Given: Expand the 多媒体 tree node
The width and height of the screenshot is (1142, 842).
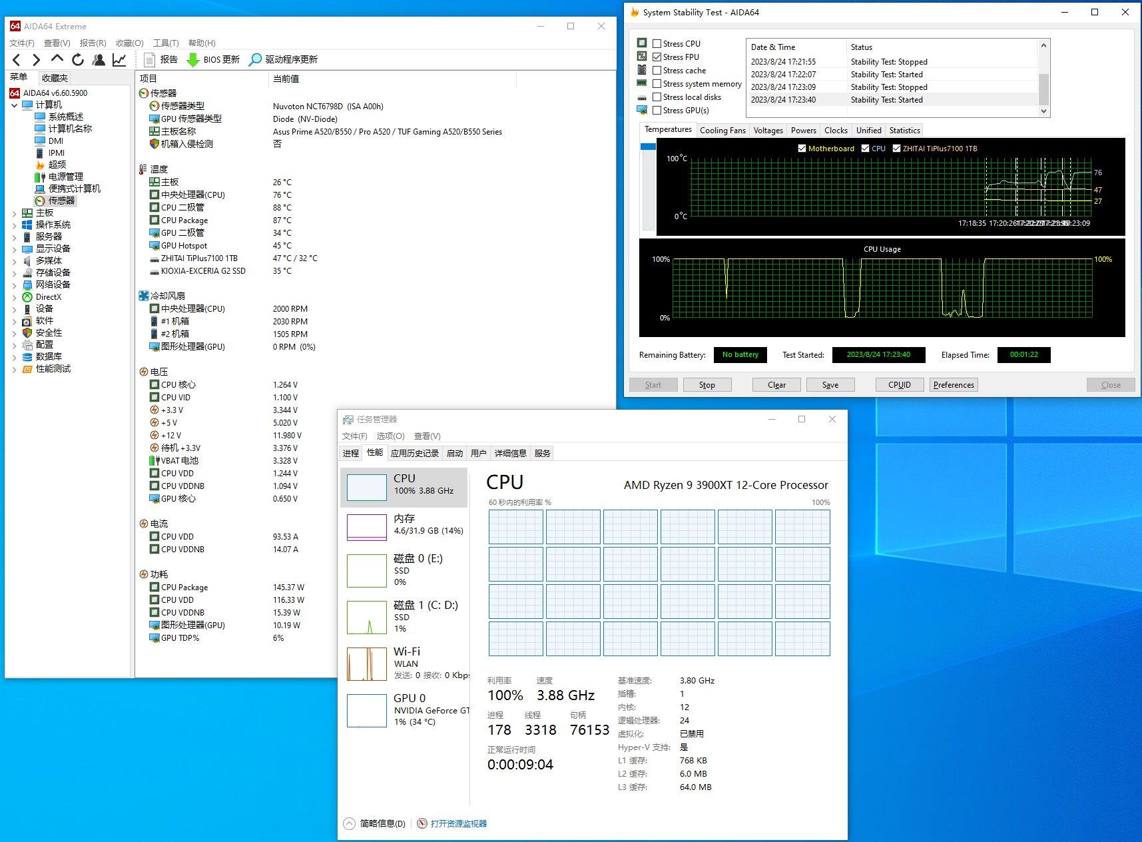Looking at the screenshot, I should click(15, 261).
